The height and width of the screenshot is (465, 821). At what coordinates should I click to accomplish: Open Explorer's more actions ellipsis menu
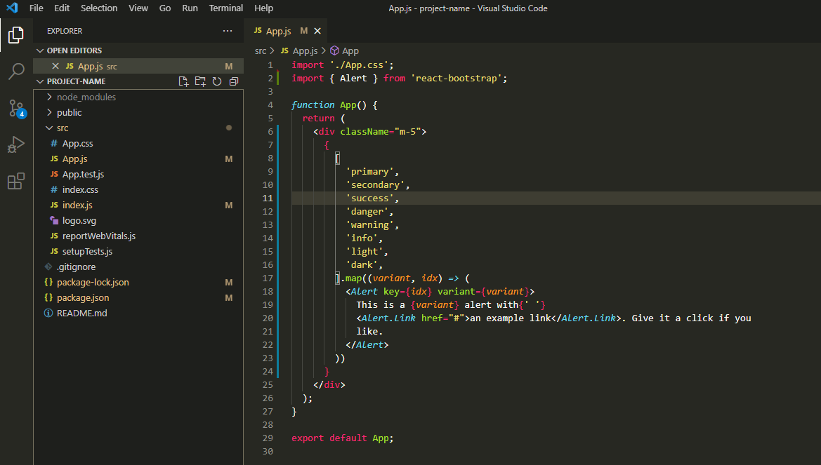(x=227, y=31)
